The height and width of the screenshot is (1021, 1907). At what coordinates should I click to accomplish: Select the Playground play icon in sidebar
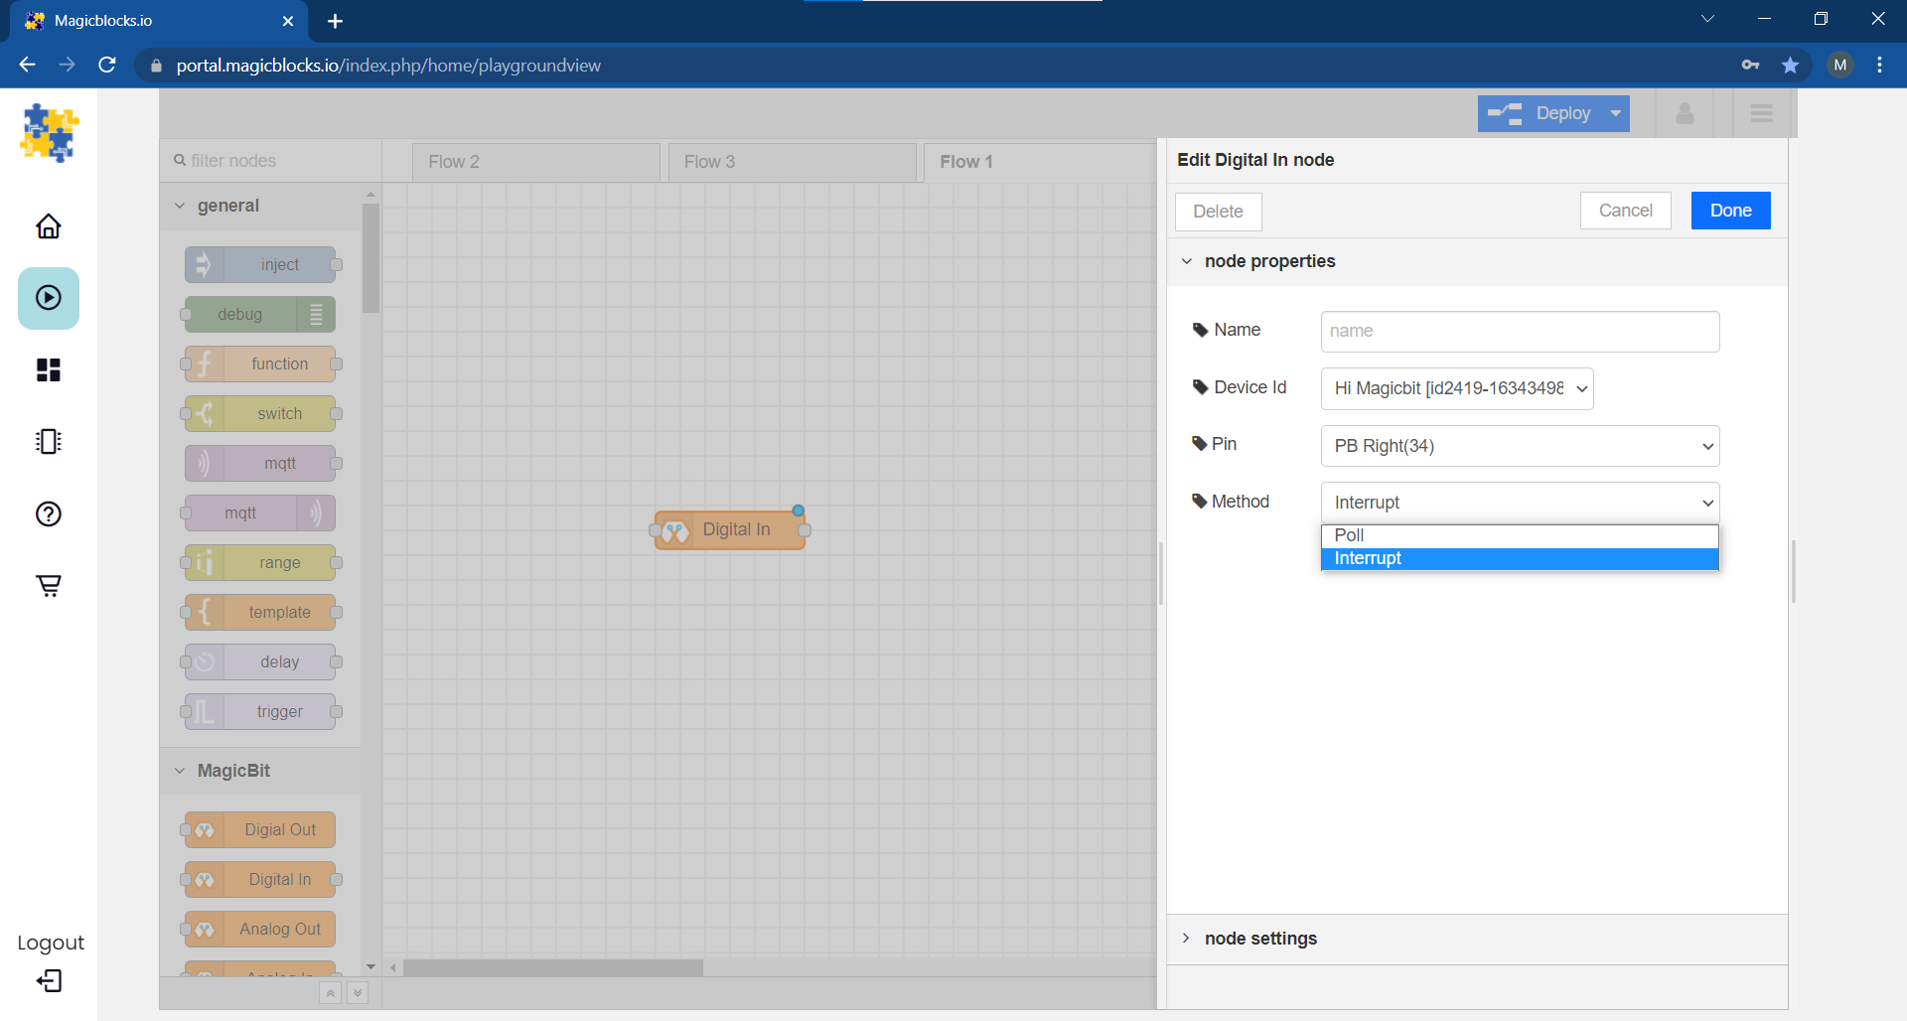47,298
